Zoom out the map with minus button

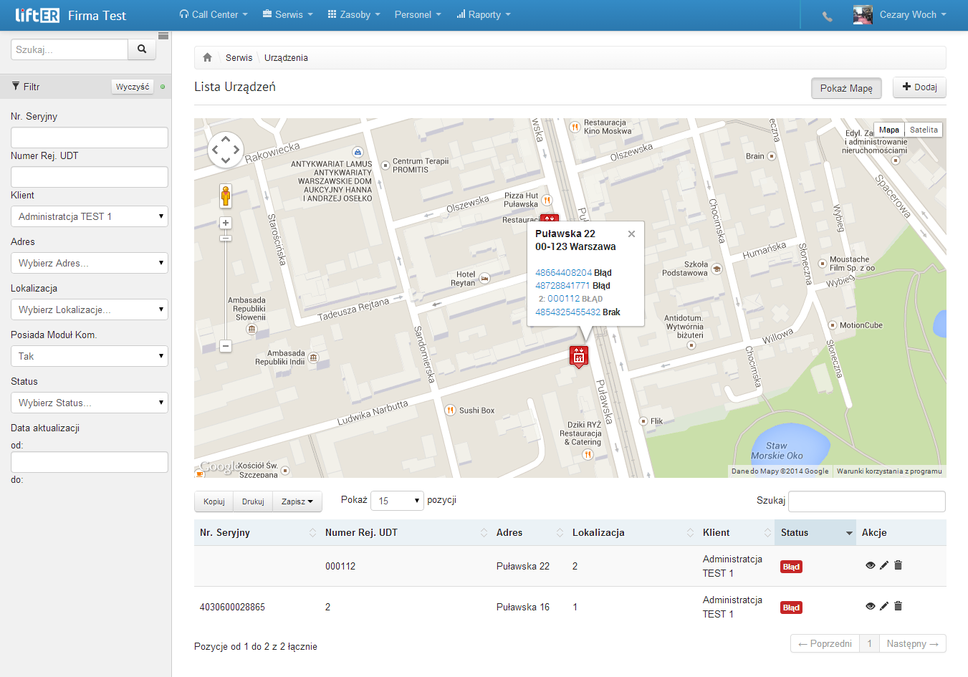[226, 346]
